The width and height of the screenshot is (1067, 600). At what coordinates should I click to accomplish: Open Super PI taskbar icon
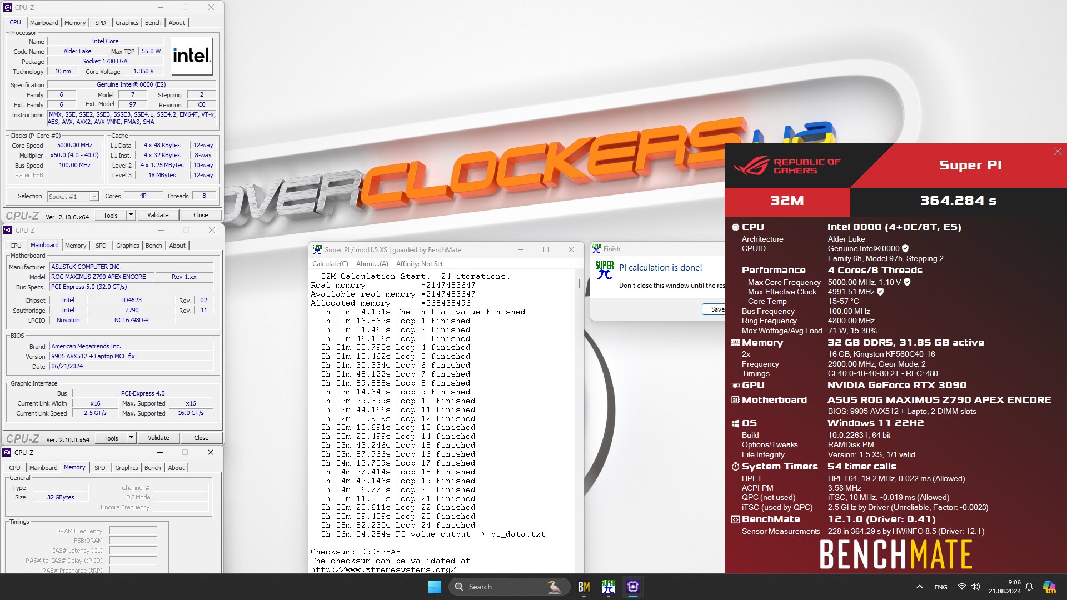tap(609, 587)
